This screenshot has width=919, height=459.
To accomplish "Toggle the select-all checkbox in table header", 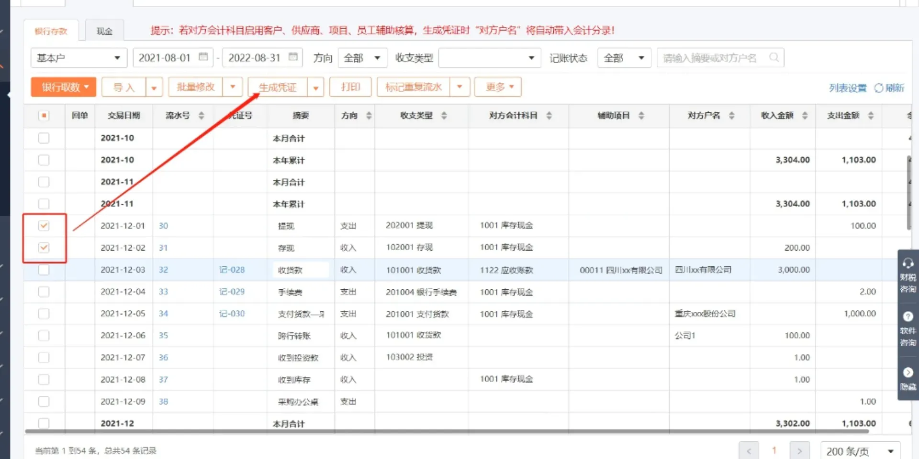I will click(44, 115).
